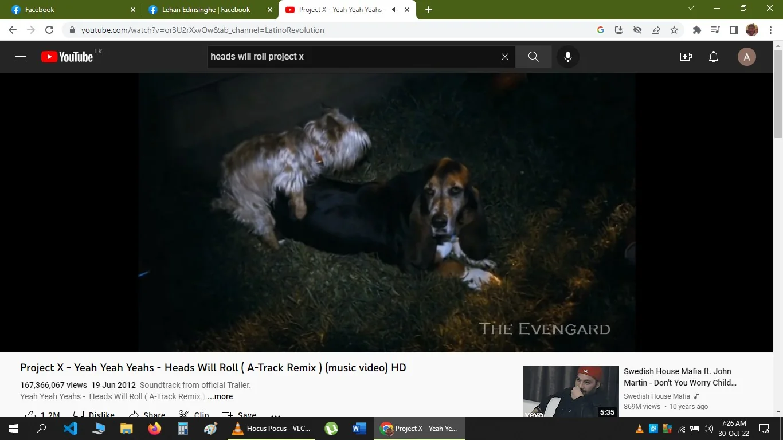This screenshot has height=440, width=783.
Task: Click the video player to pause
Action: [x=386, y=213]
